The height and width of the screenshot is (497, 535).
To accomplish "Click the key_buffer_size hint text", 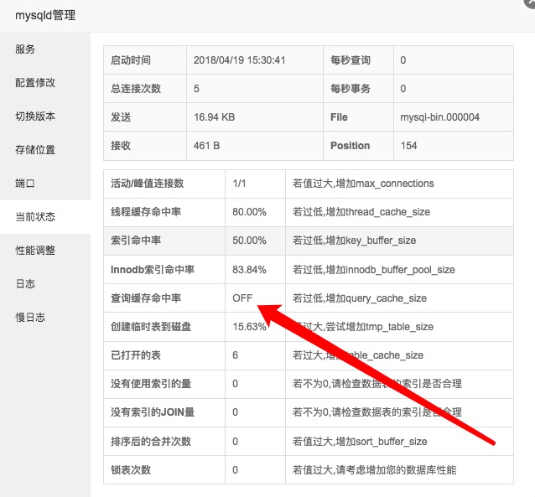I will tap(354, 241).
